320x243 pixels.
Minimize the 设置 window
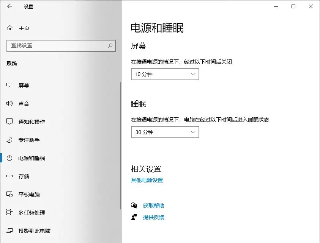point(276,6)
